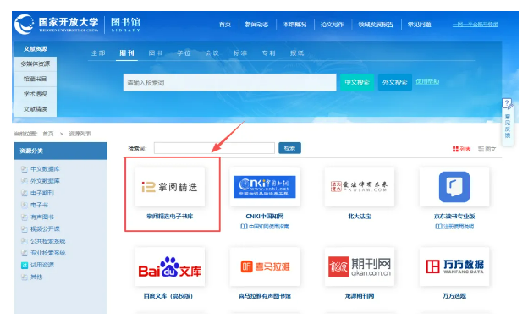Select the 馆藏书目 sidebar tab

[35, 79]
